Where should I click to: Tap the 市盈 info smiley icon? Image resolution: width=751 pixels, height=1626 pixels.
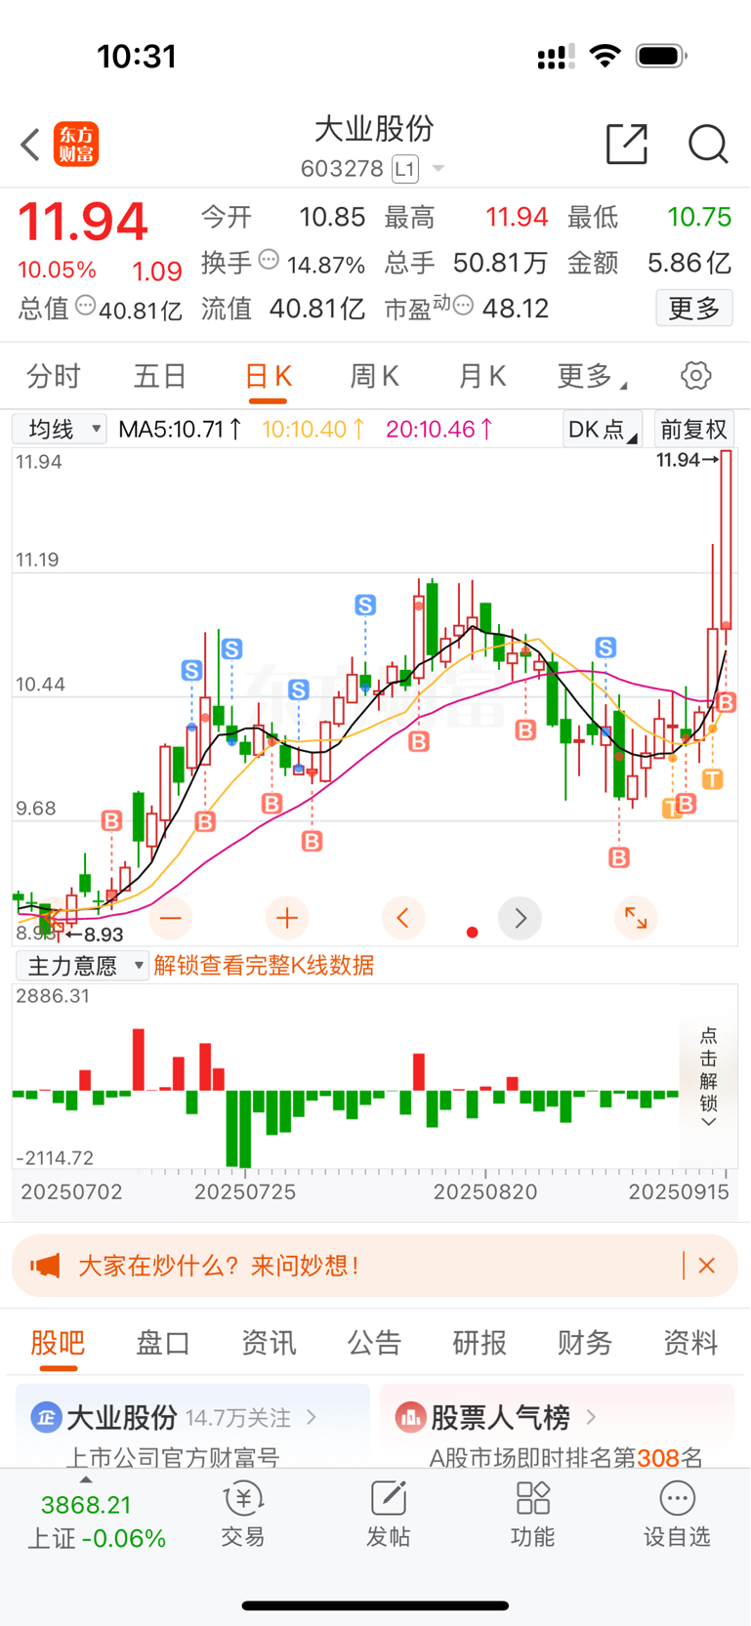click(x=464, y=306)
